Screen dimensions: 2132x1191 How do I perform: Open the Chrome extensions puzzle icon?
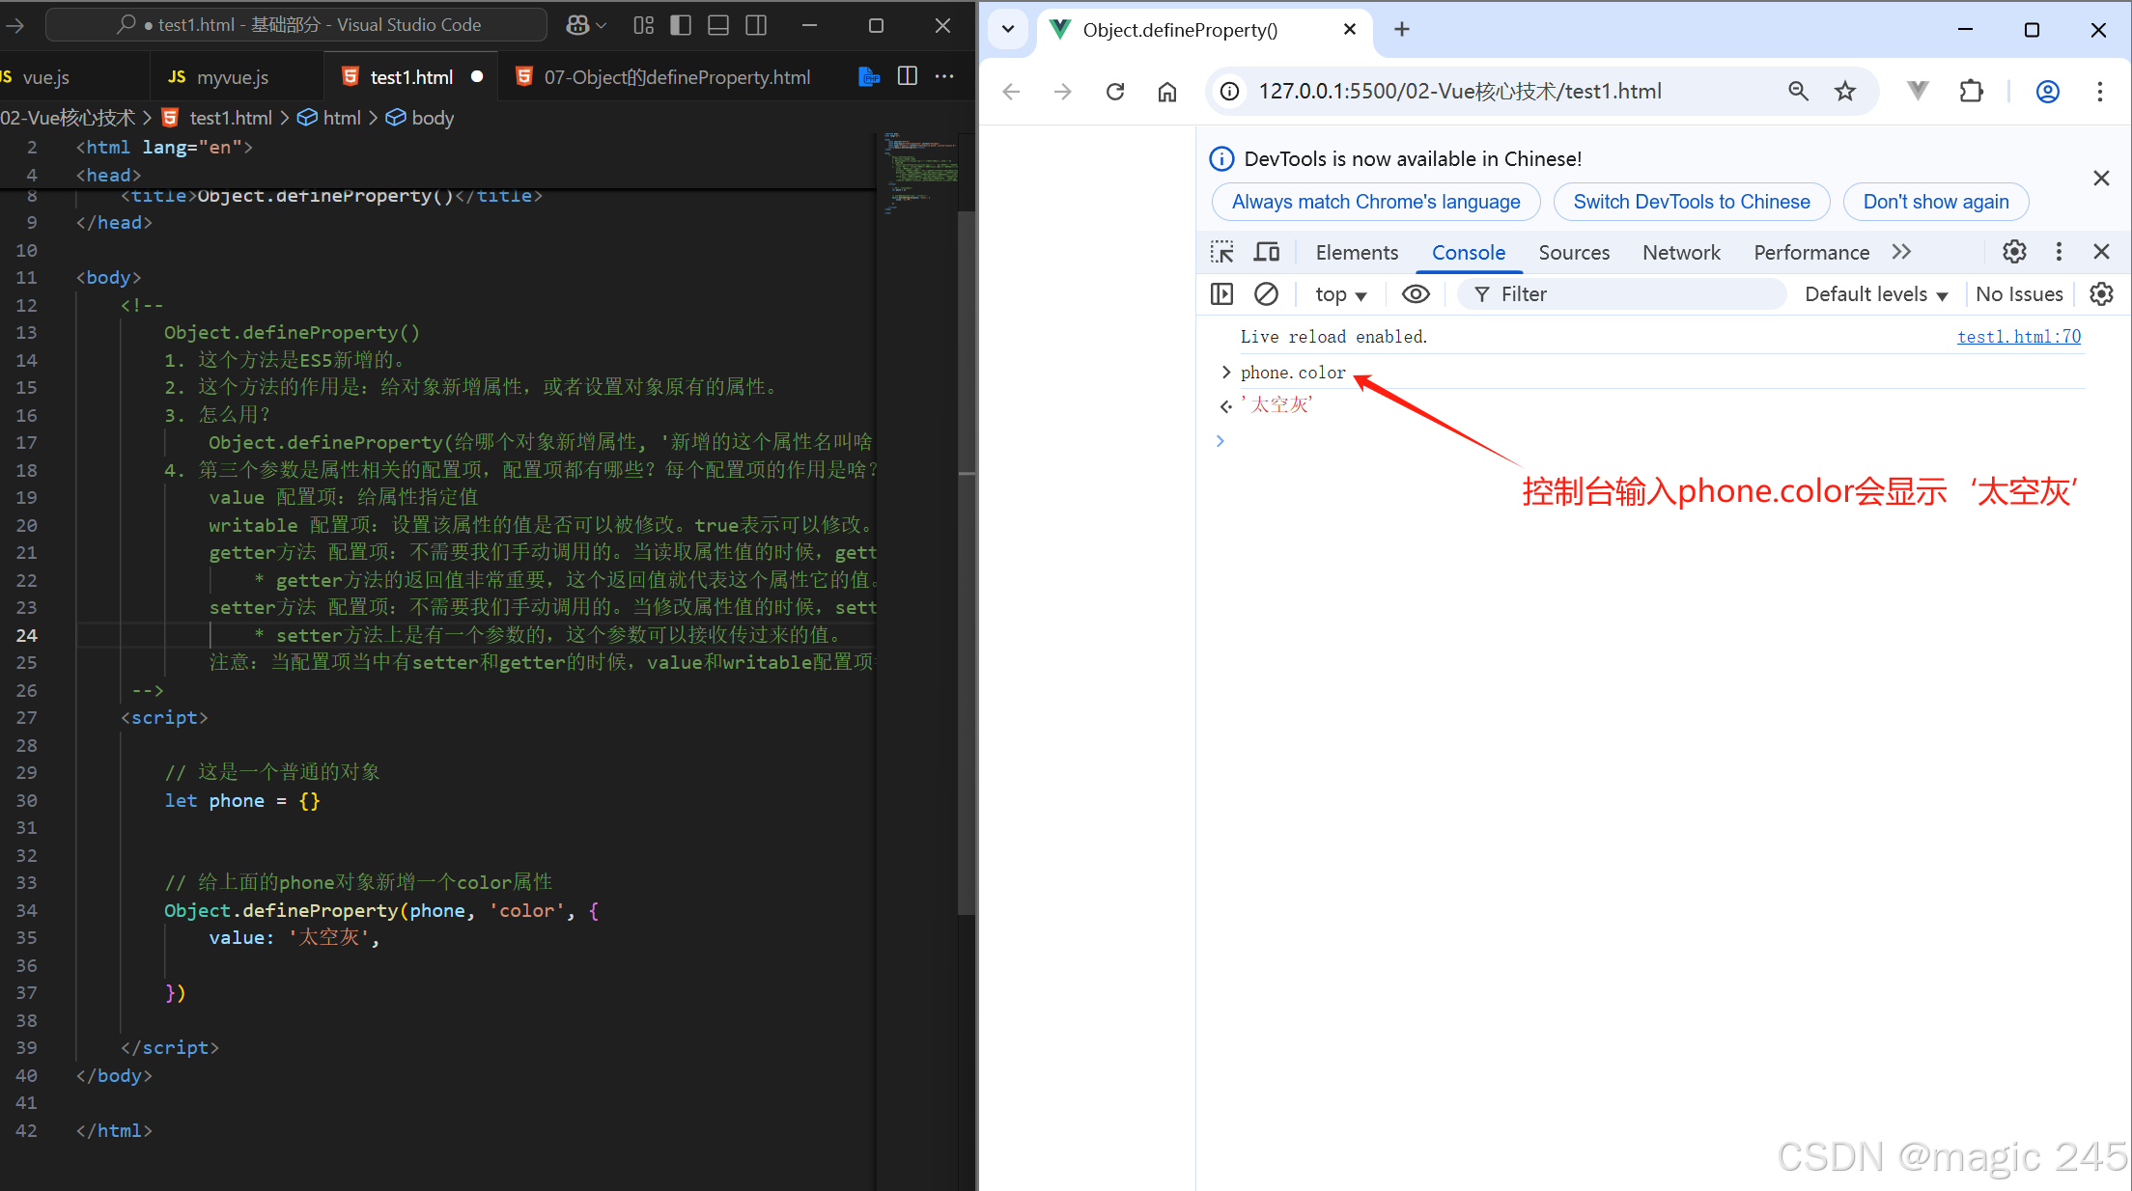(1971, 92)
